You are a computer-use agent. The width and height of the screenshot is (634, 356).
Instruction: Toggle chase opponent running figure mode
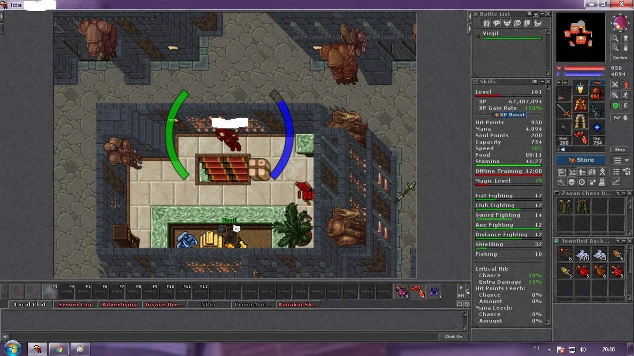click(625, 95)
